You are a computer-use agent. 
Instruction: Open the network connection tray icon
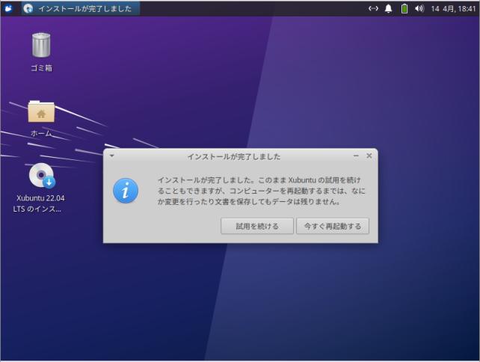(x=373, y=8)
